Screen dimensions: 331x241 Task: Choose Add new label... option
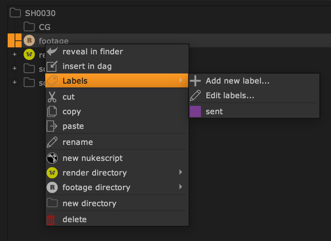click(237, 81)
